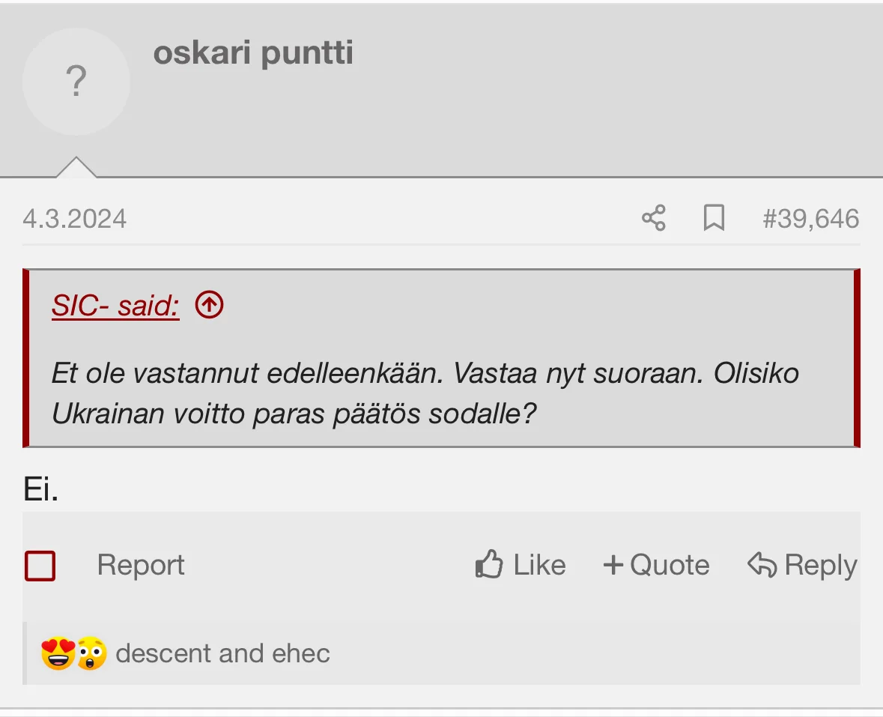
Task: Follow the SIC- said quote link
Action: click(x=115, y=306)
